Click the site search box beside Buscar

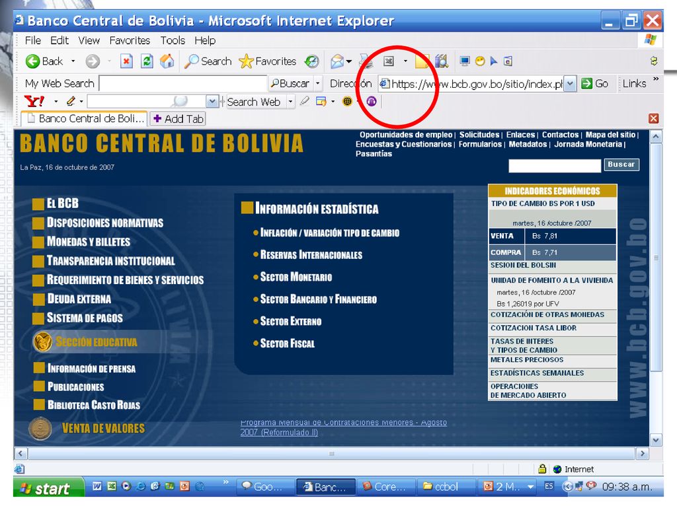(x=555, y=166)
